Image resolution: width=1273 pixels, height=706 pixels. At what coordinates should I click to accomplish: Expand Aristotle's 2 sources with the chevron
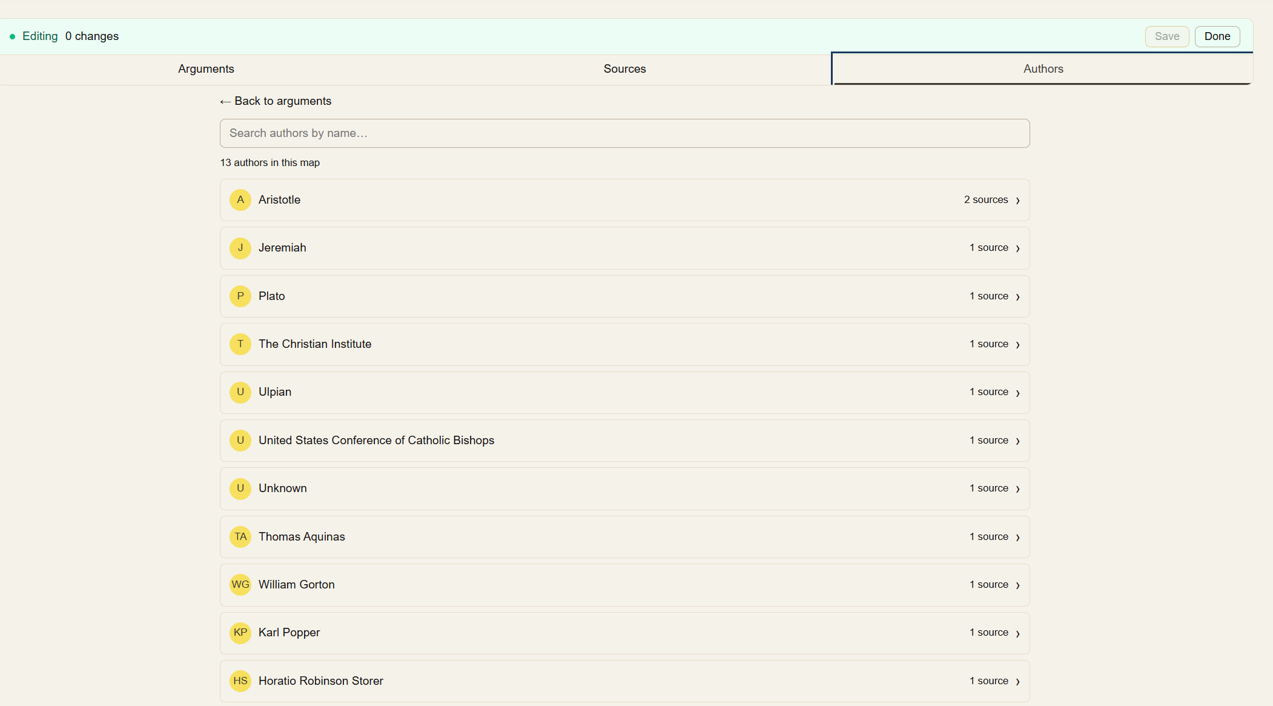[x=1018, y=200]
